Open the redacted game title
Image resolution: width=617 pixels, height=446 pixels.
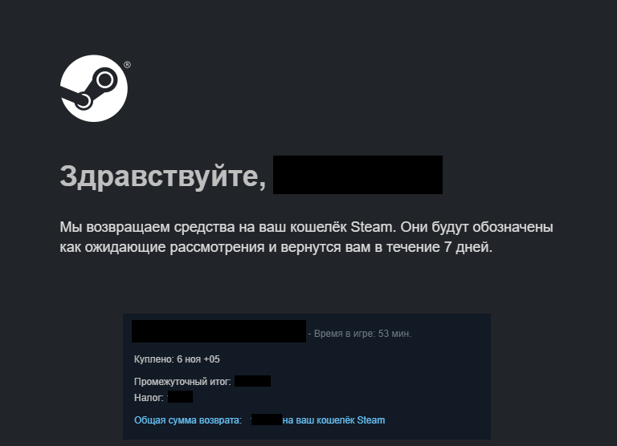pos(219,331)
